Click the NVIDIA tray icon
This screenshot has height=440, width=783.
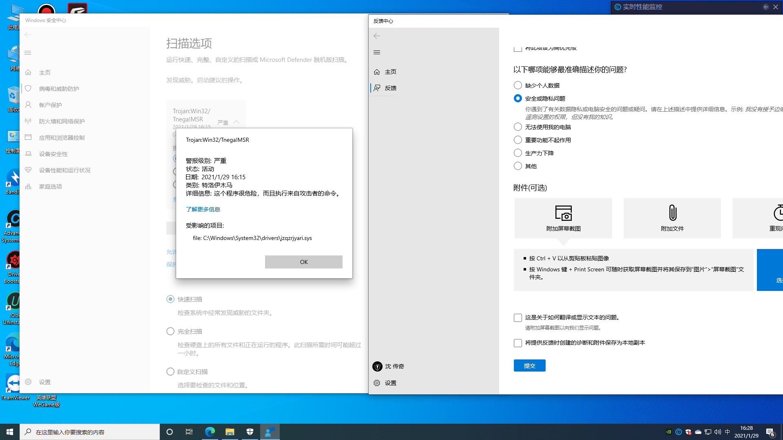tap(668, 432)
